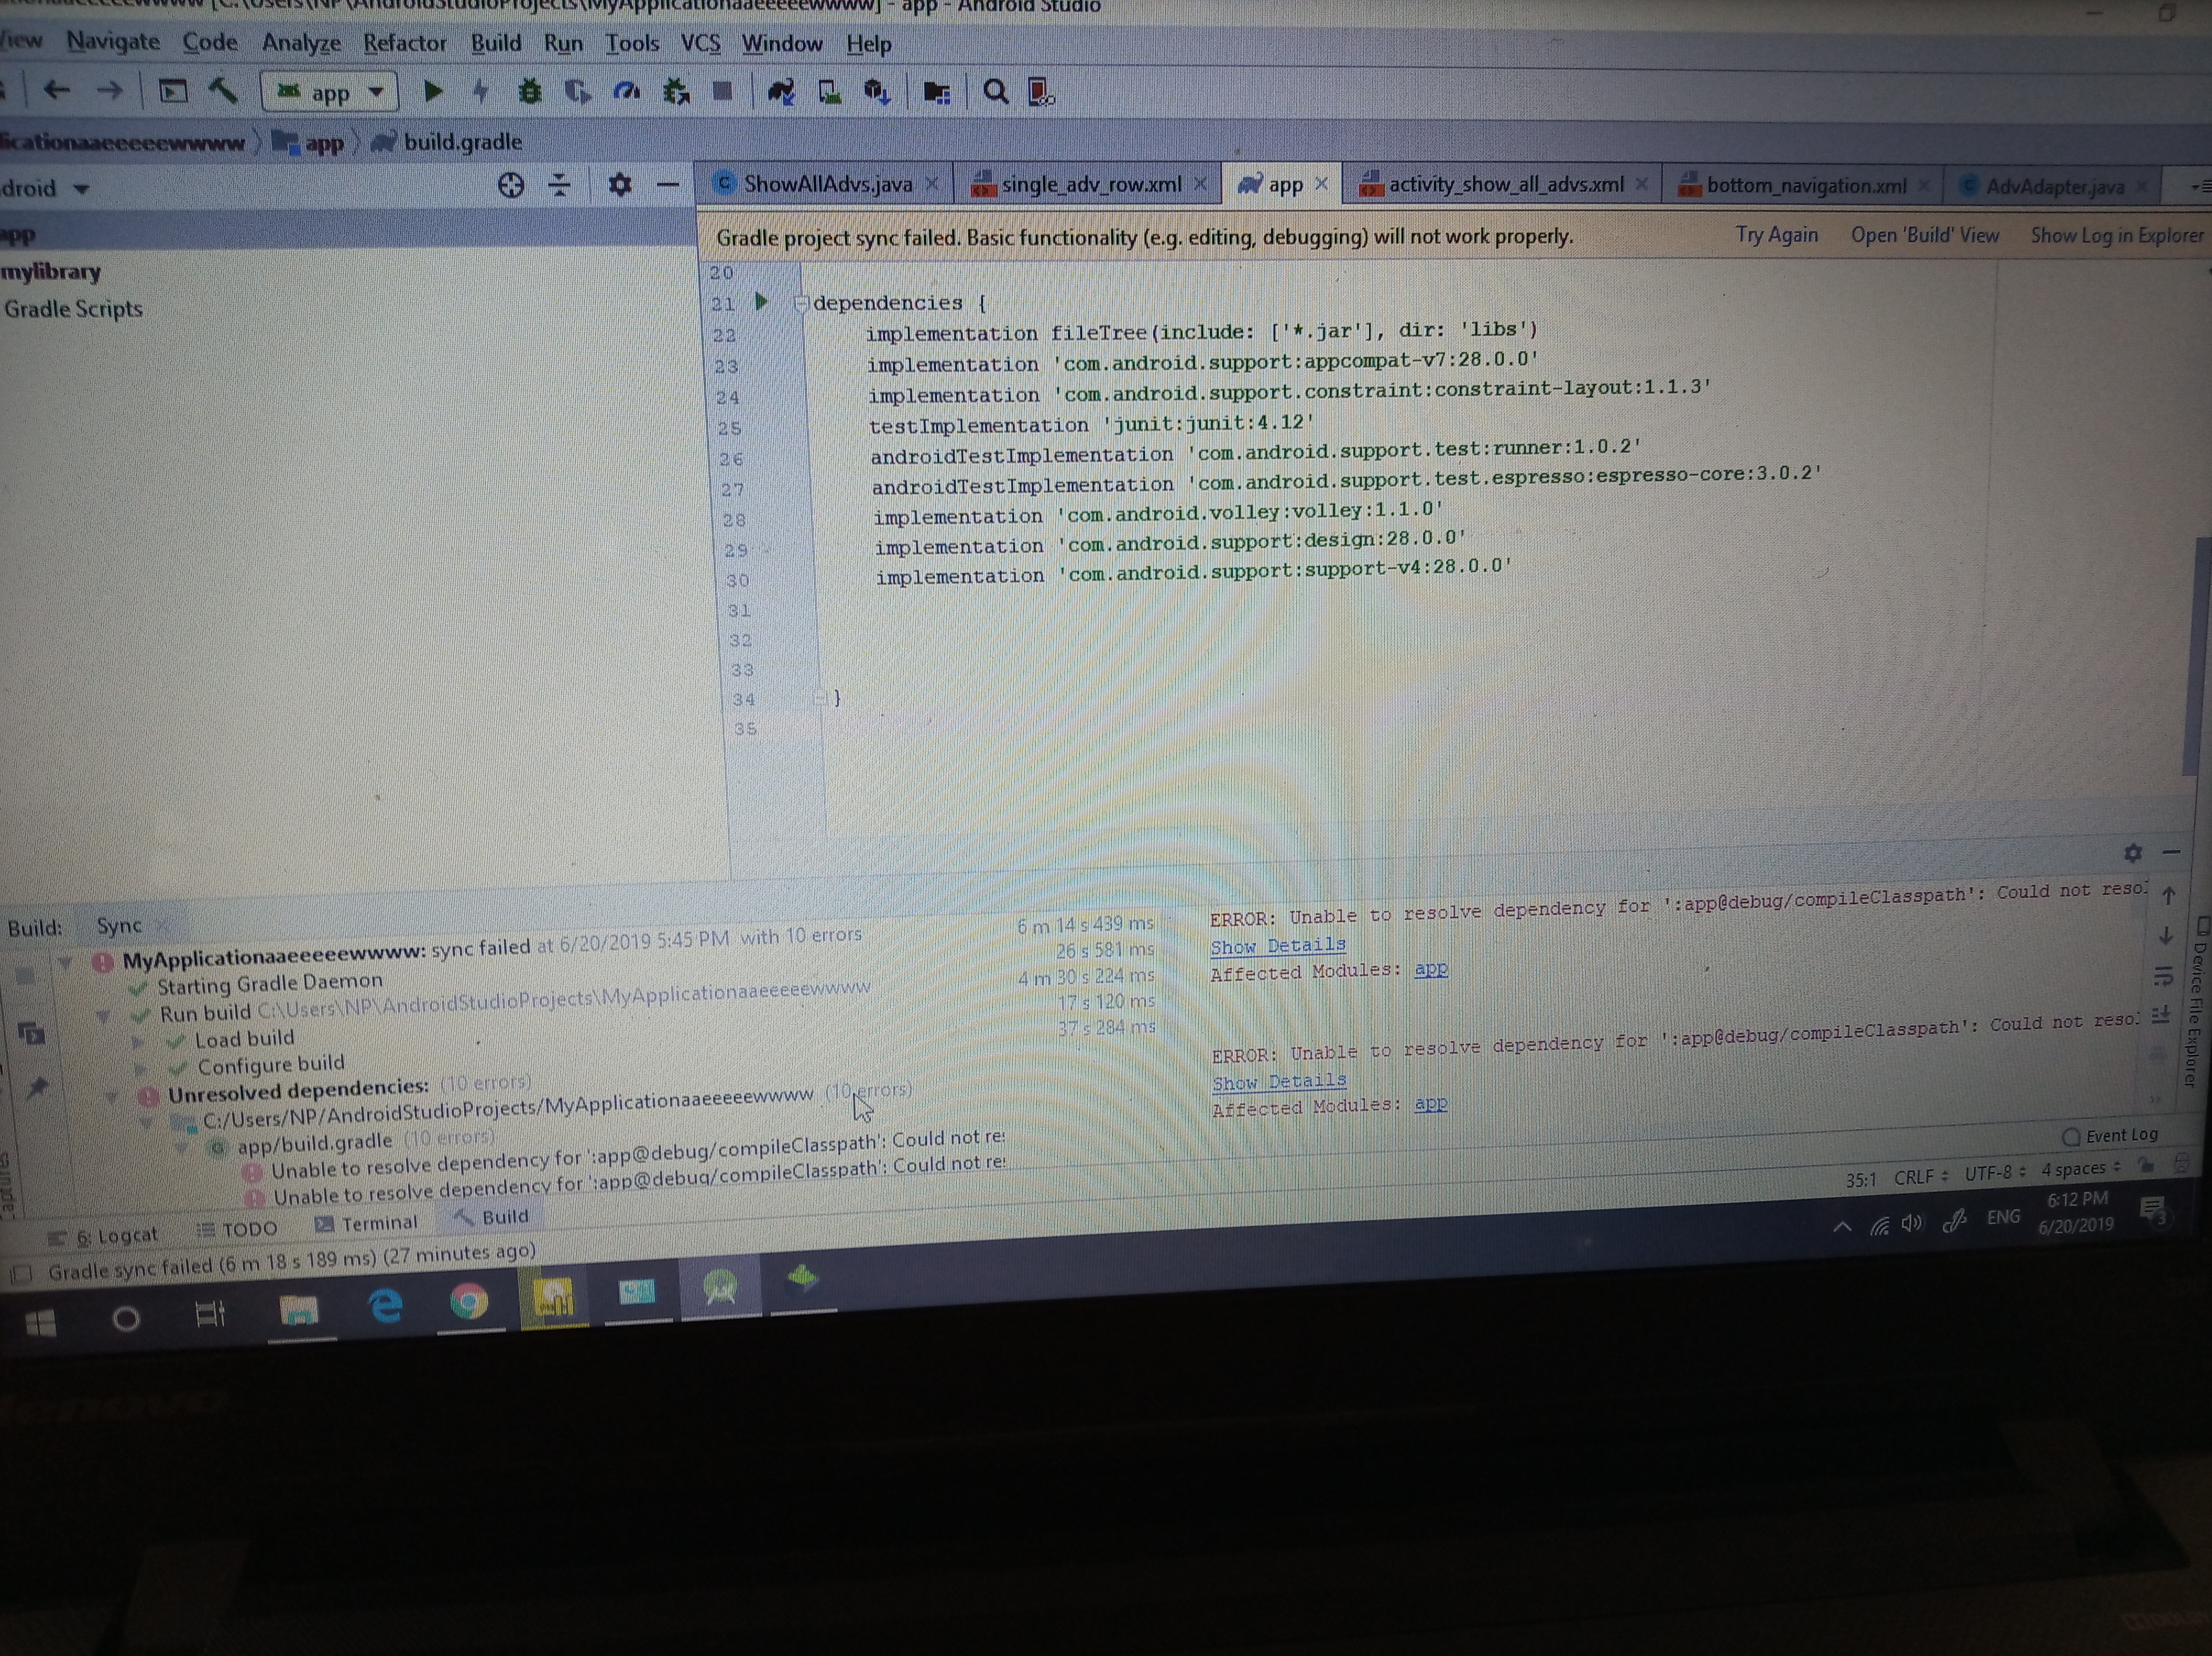
Task: Click the Make Project hammer icon
Action: click(223, 91)
